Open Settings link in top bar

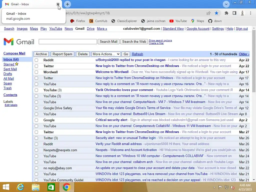point(218,29)
